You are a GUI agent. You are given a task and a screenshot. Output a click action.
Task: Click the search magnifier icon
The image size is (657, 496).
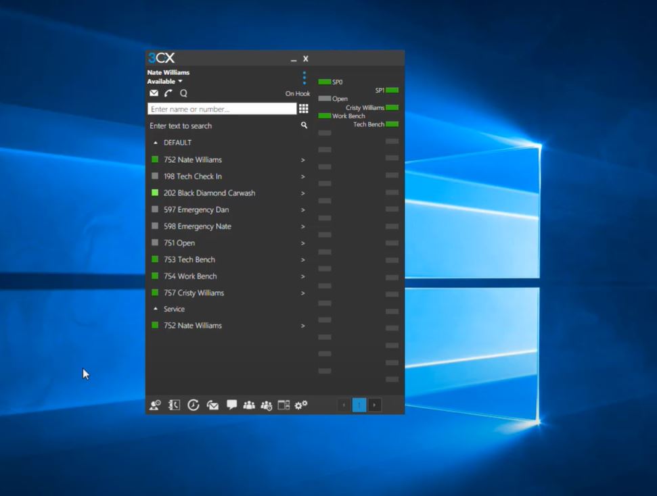coord(304,126)
